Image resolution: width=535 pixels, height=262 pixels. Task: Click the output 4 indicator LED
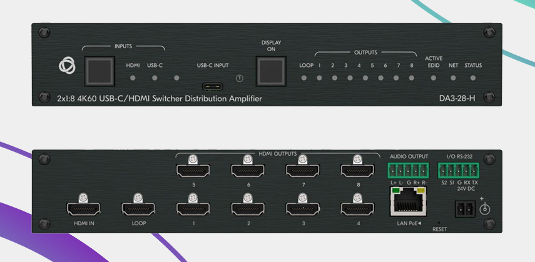pyautogui.click(x=365, y=78)
